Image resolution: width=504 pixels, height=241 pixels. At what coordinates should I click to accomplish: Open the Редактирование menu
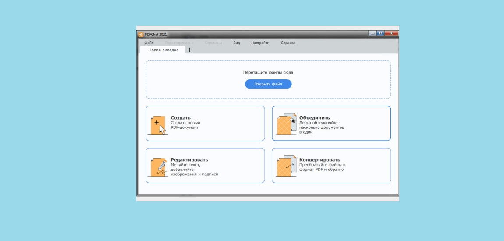pyautogui.click(x=179, y=43)
